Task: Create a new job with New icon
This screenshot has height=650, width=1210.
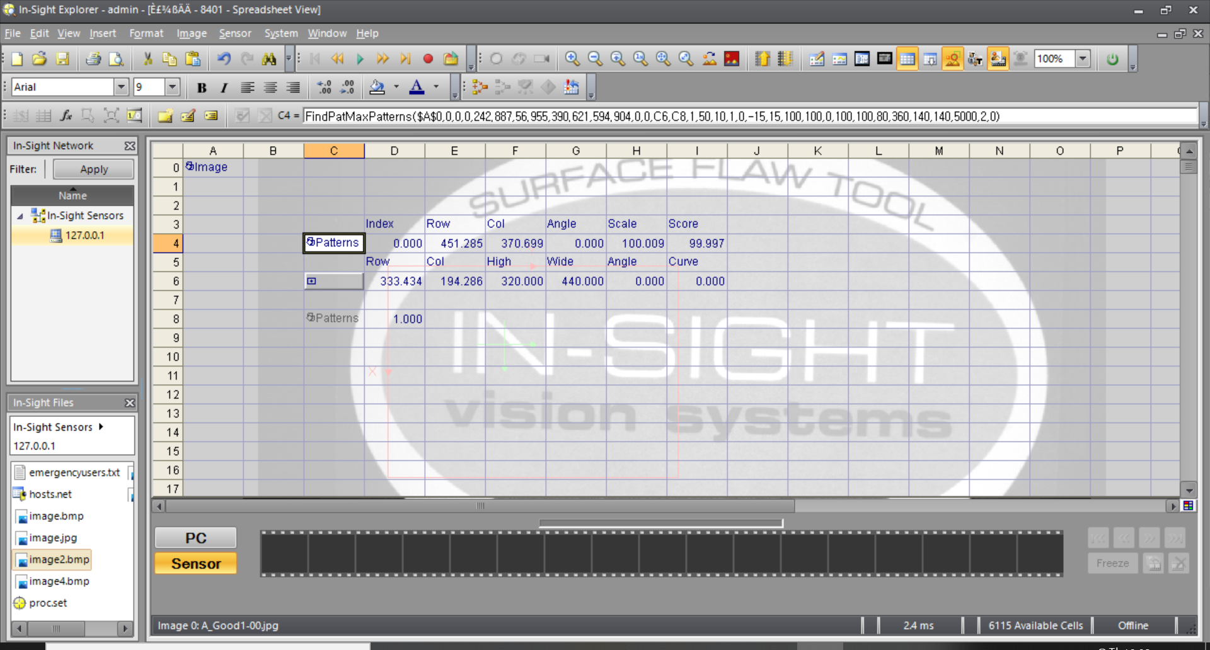Action: (17, 59)
